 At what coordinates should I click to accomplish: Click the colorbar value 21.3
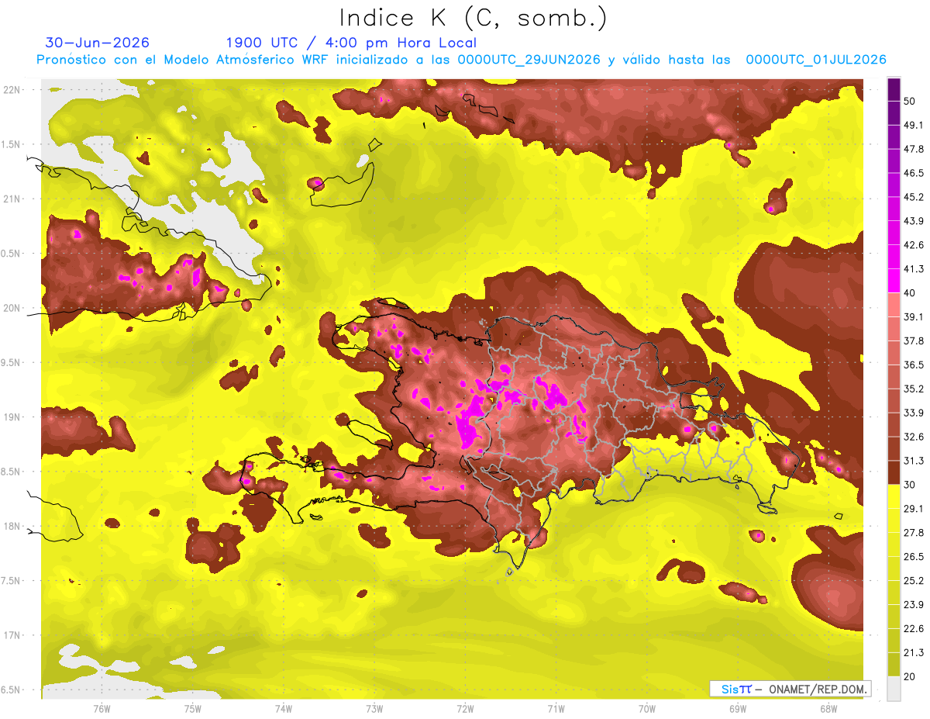point(914,652)
